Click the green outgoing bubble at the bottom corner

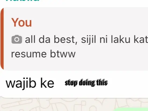click(x=131, y=109)
